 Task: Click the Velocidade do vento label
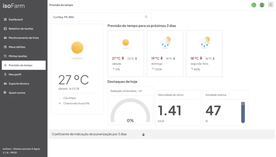tap(171, 95)
